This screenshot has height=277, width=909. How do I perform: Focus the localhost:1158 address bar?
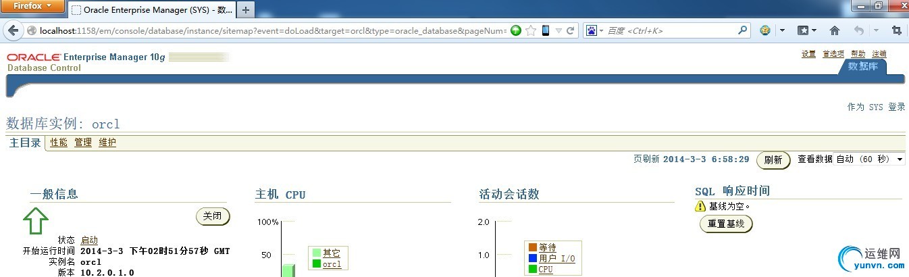272,30
